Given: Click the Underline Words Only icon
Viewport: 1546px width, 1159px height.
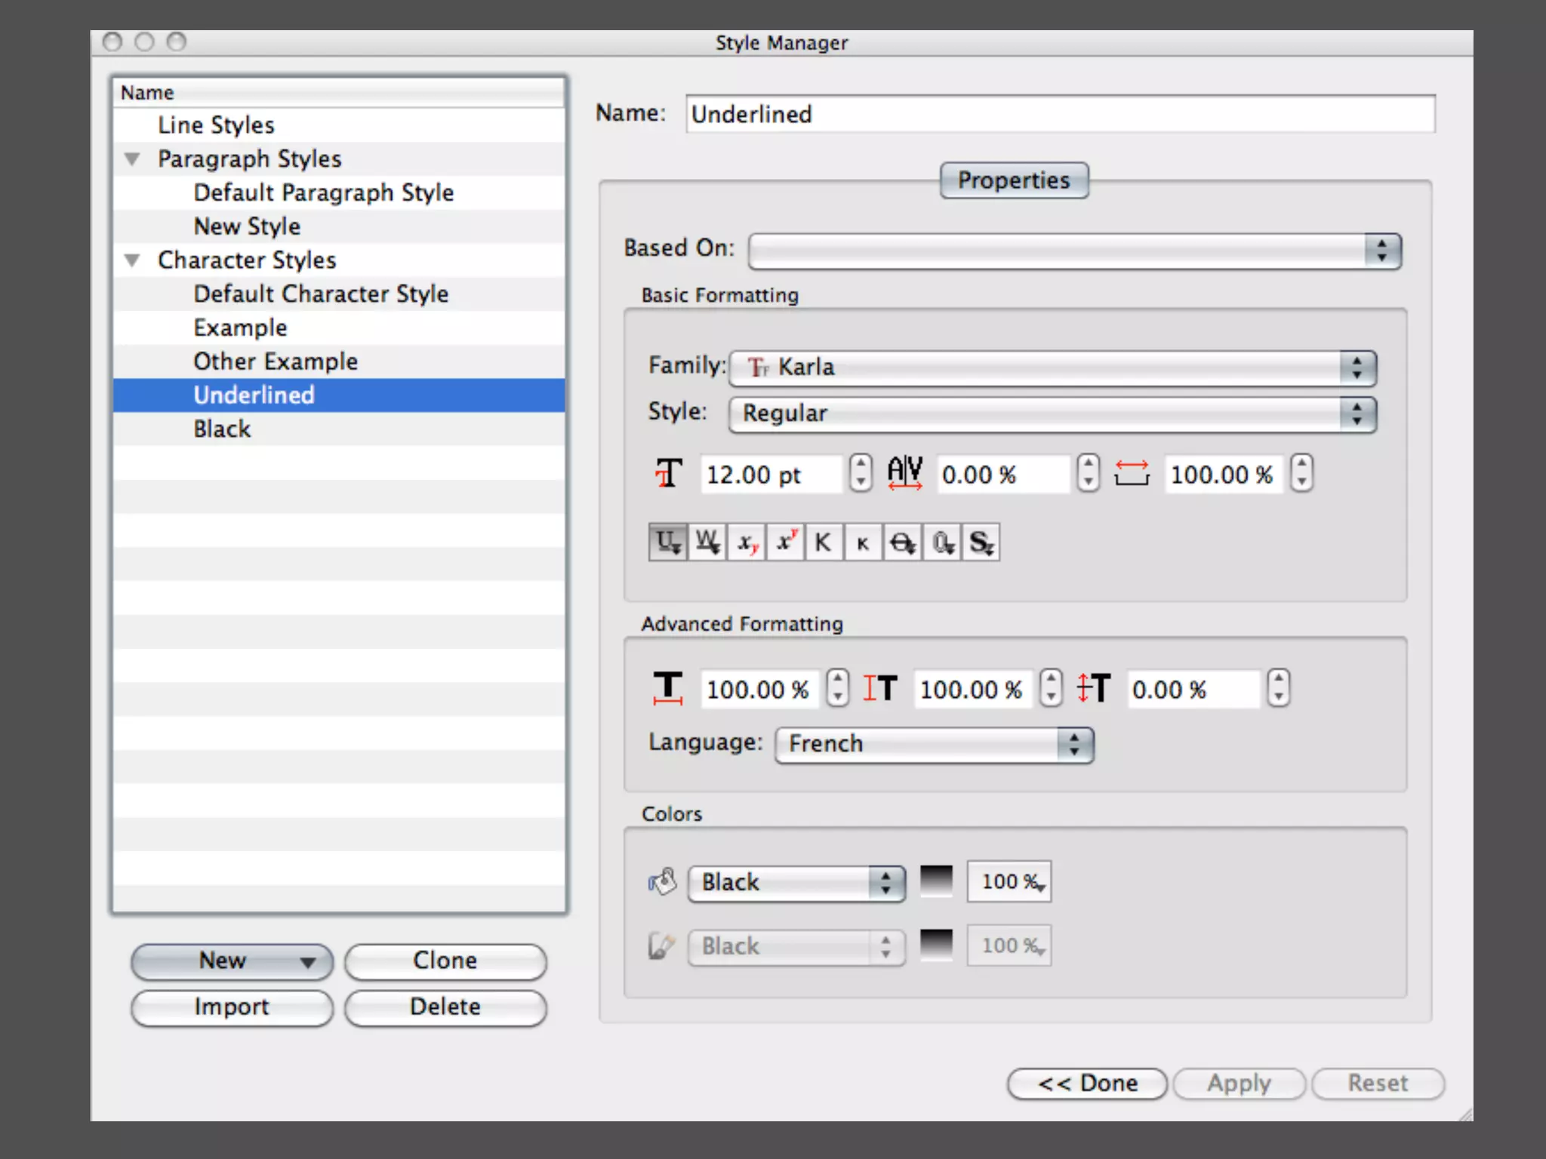Looking at the screenshot, I should (707, 543).
